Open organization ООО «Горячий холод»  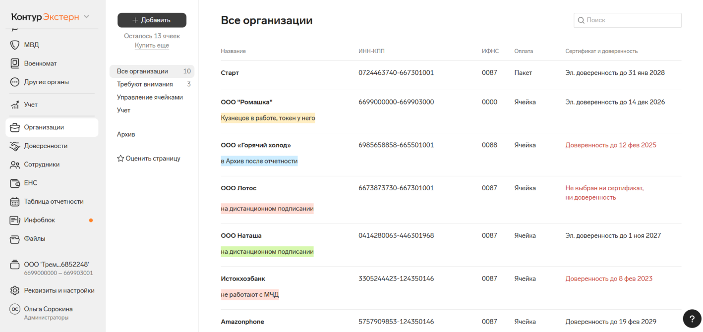[x=256, y=145]
